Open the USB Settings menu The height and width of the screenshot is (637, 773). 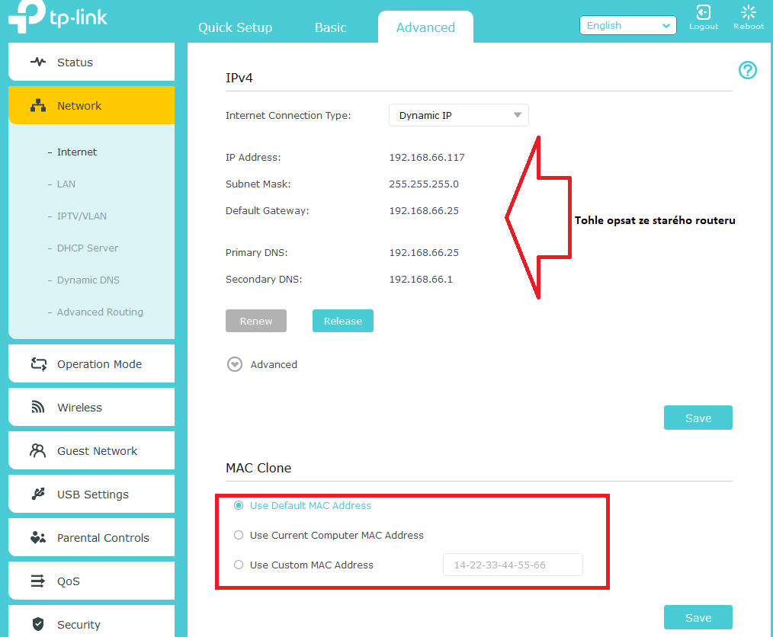(x=91, y=494)
